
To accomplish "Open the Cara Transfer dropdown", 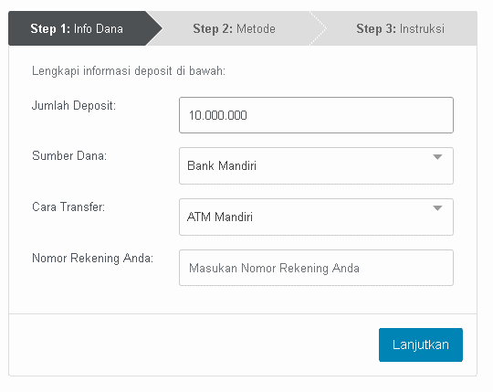I will [x=316, y=217].
